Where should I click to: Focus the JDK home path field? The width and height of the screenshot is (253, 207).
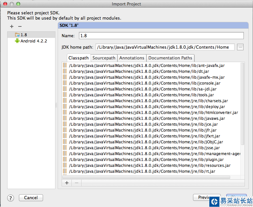point(165,47)
